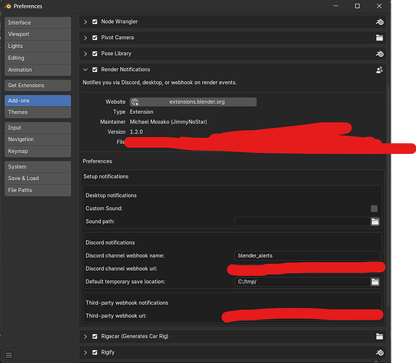Toggle the Rigify add-on checkbox

(x=95, y=352)
